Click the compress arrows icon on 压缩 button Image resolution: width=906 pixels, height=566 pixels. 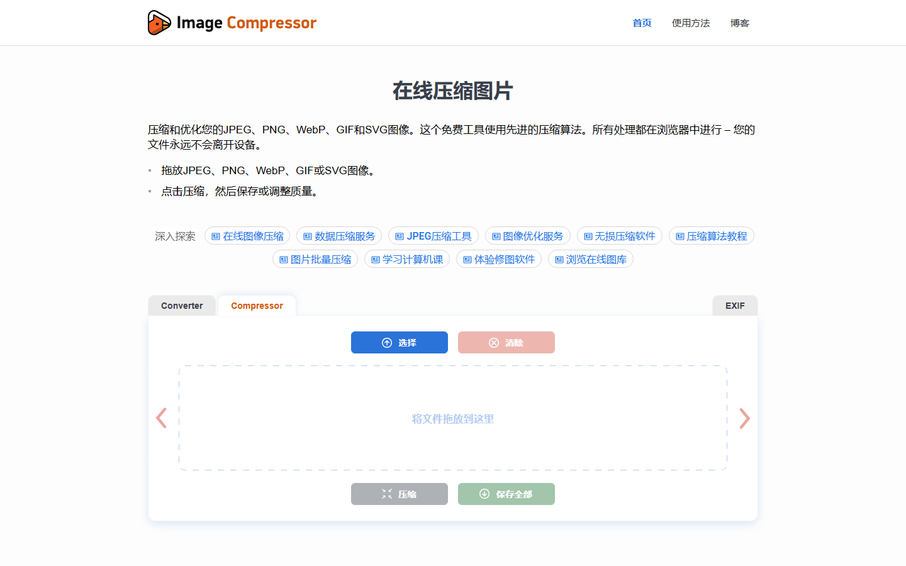click(387, 494)
